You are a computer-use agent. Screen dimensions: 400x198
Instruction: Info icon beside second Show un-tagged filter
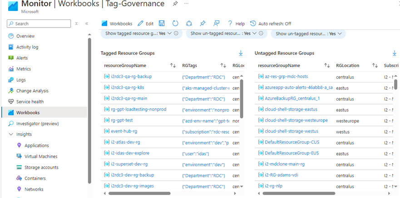point(261,34)
